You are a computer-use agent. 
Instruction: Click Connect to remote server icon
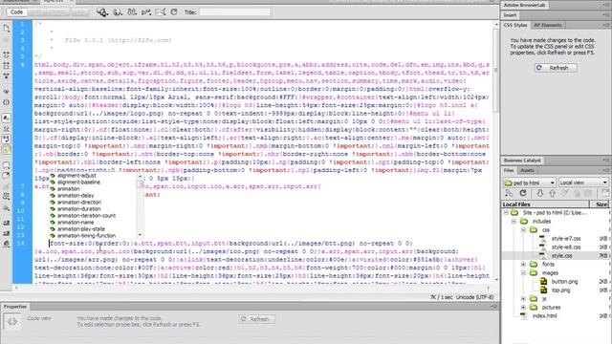click(509, 193)
